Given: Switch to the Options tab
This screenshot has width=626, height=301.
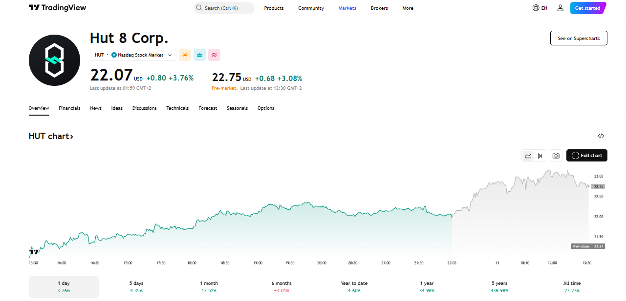Looking at the screenshot, I should click(x=266, y=108).
